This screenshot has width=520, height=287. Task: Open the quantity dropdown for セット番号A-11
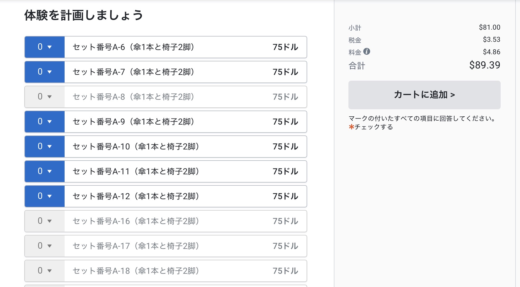click(44, 171)
